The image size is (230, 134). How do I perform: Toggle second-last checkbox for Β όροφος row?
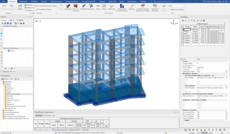(x=220, y=38)
